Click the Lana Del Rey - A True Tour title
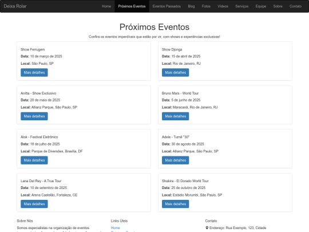Image resolution: width=309 pixels, height=232 pixels. point(41,181)
